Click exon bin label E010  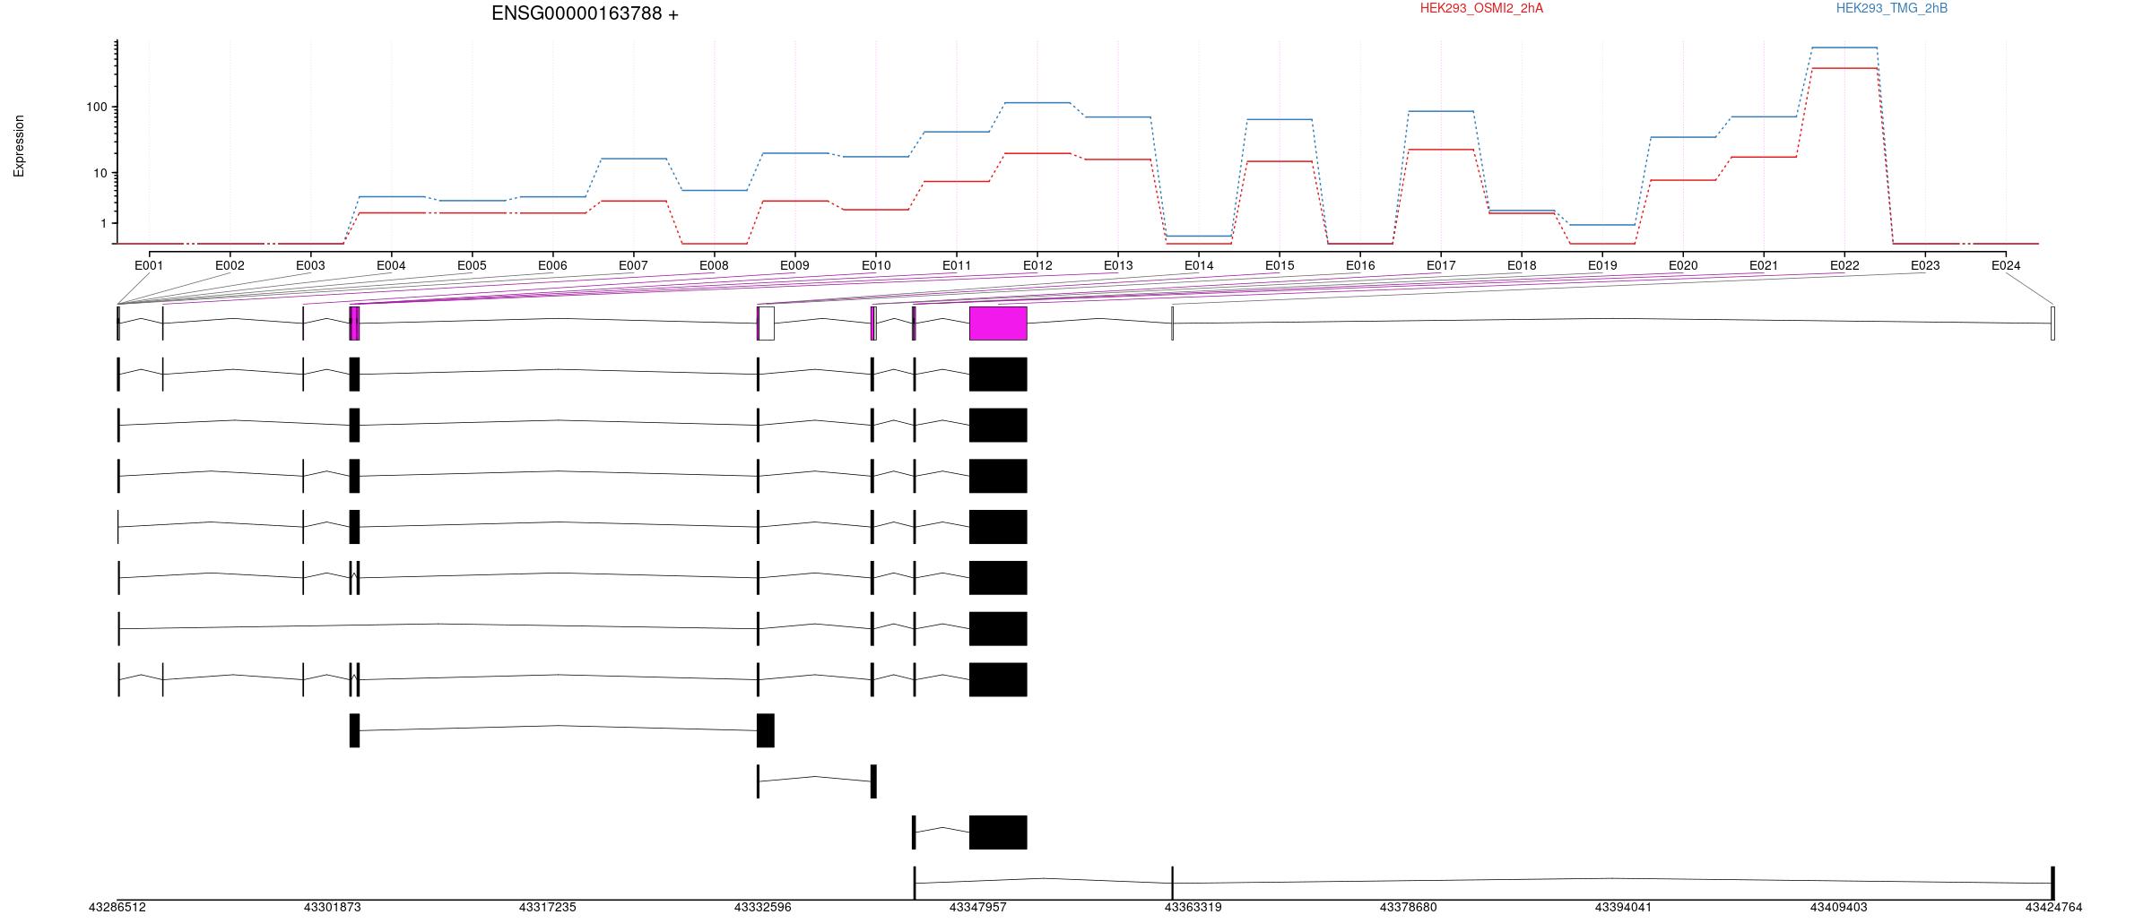pos(876,265)
